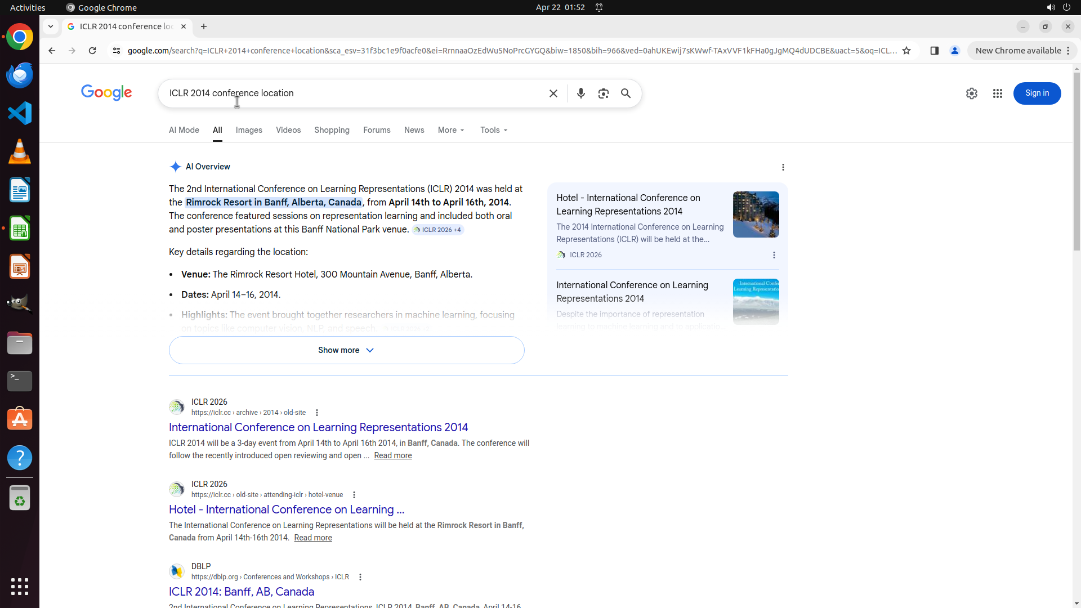
Task: Open the Google apps grid icon
Action: pyautogui.click(x=997, y=93)
